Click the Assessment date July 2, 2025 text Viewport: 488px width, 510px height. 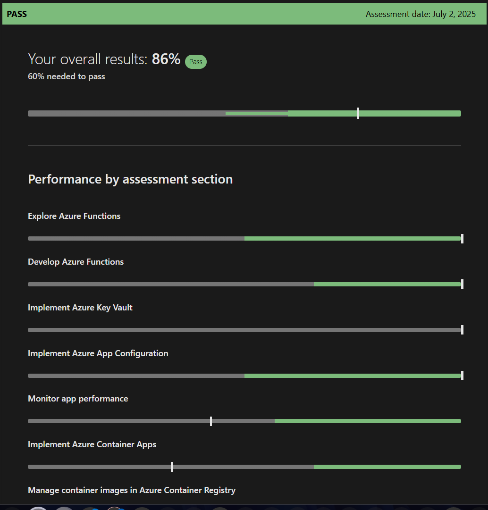(x=421, y=14)
